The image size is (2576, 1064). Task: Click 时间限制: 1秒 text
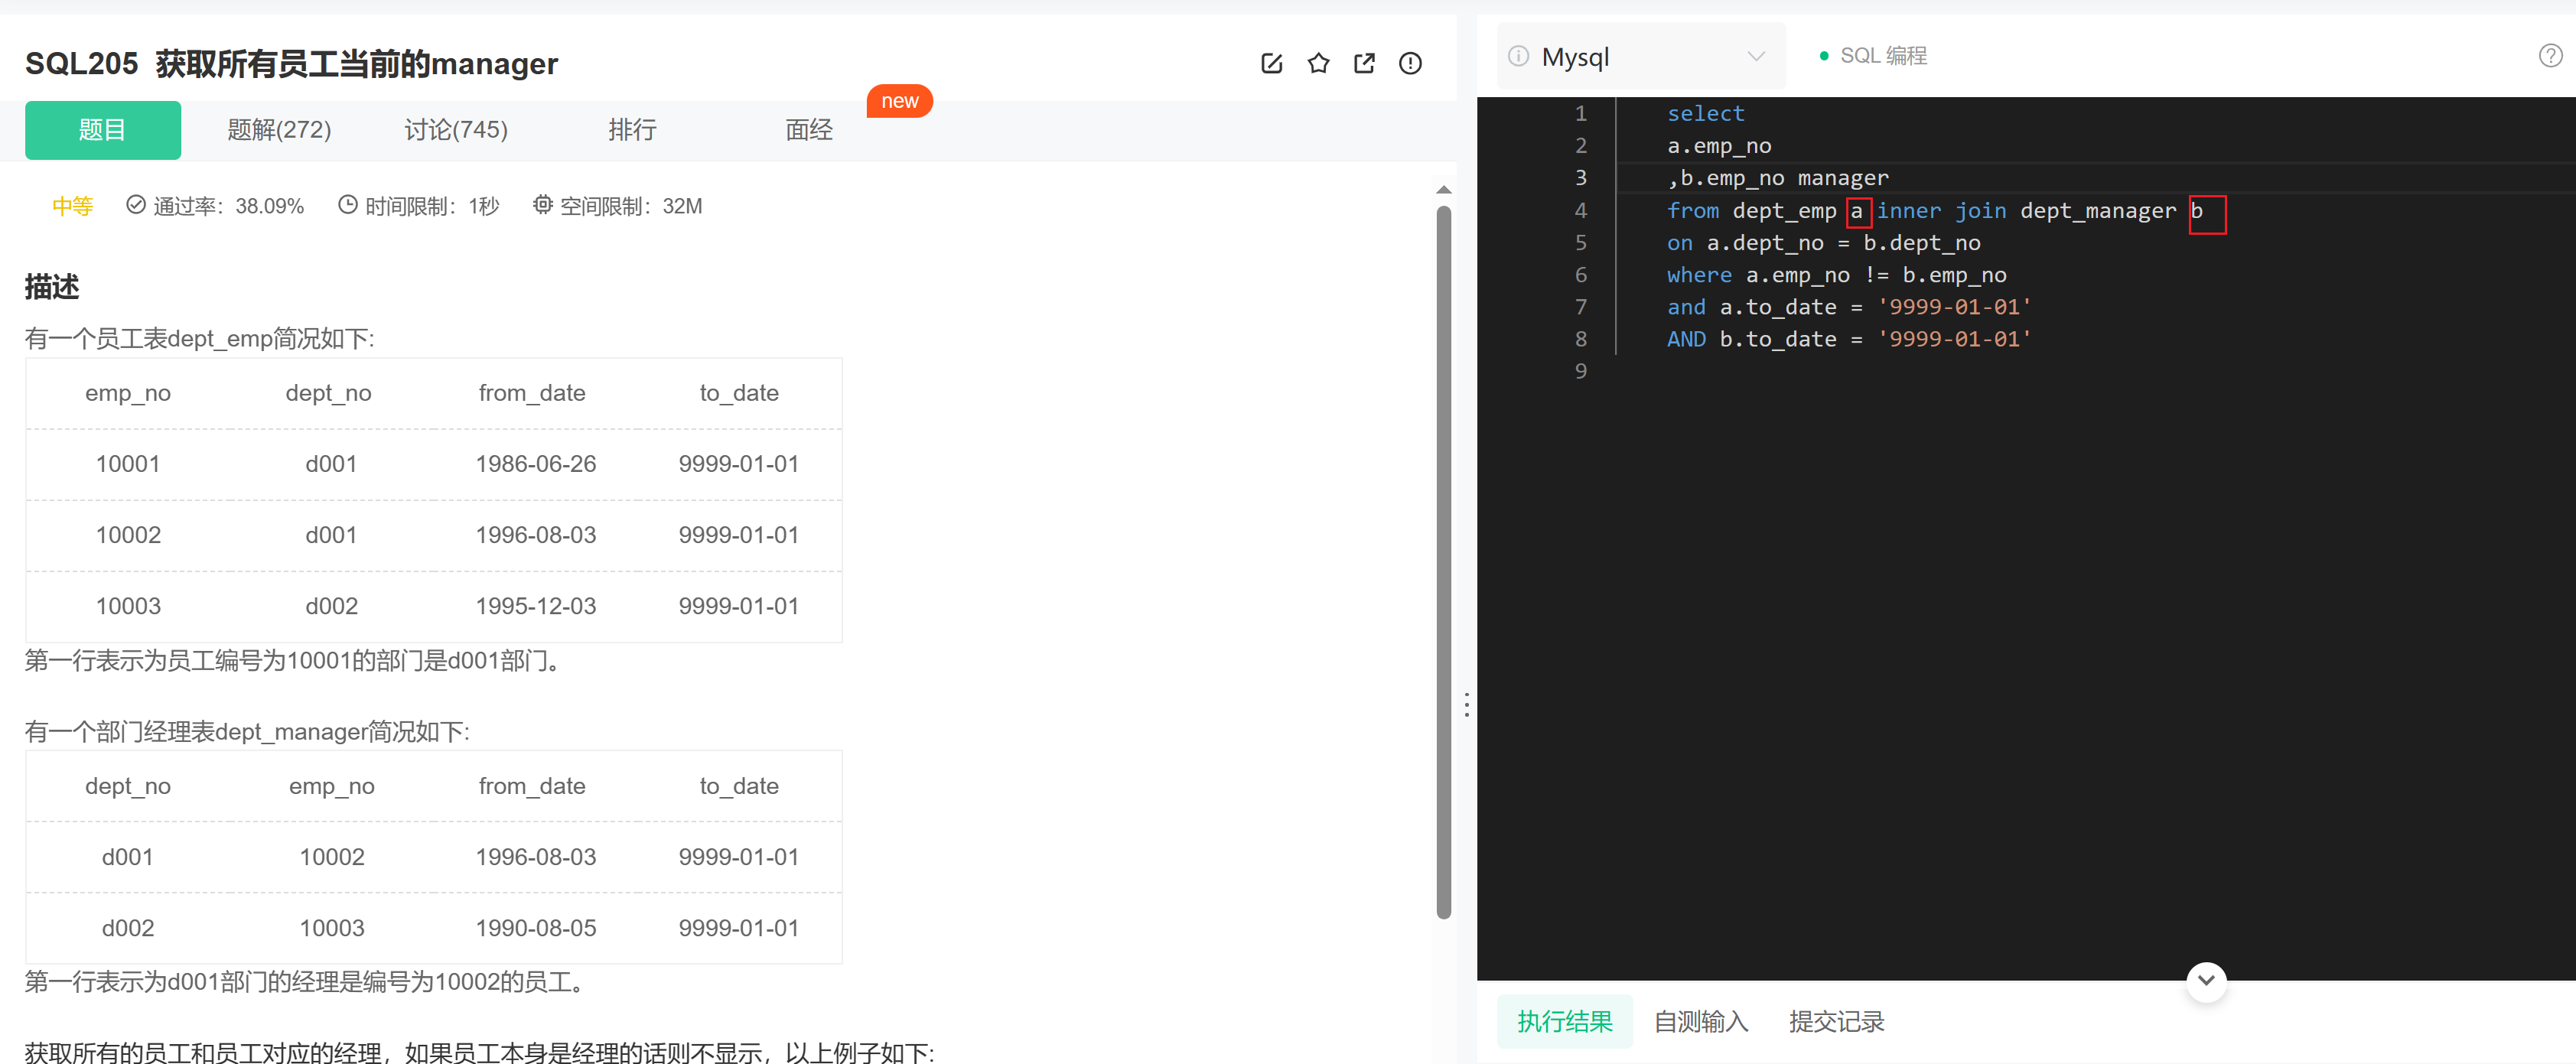point(432,206)
